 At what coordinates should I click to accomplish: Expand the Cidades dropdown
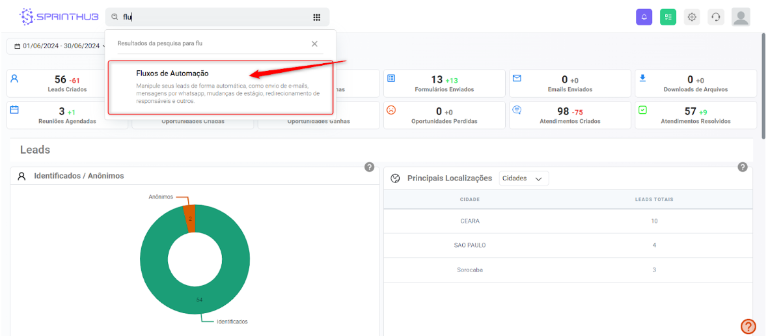(x=523, y=178)
